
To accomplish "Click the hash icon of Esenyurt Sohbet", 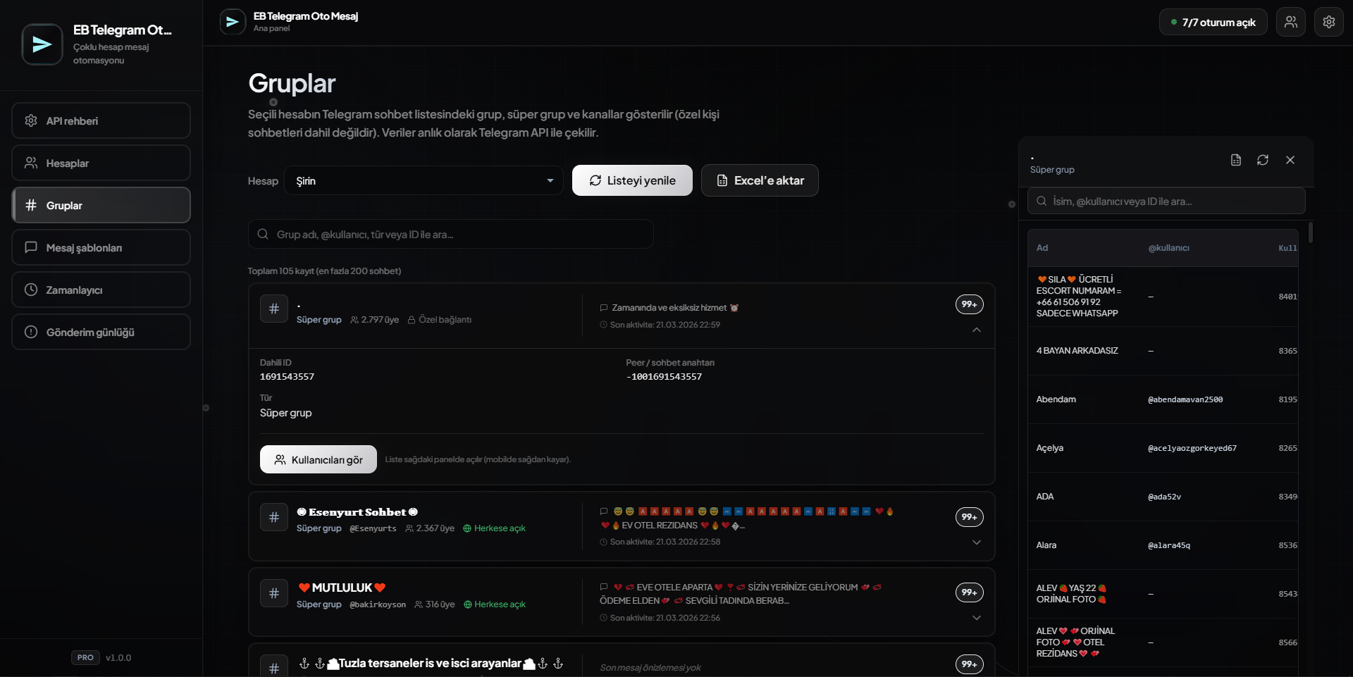I will [x=274, y=517].
